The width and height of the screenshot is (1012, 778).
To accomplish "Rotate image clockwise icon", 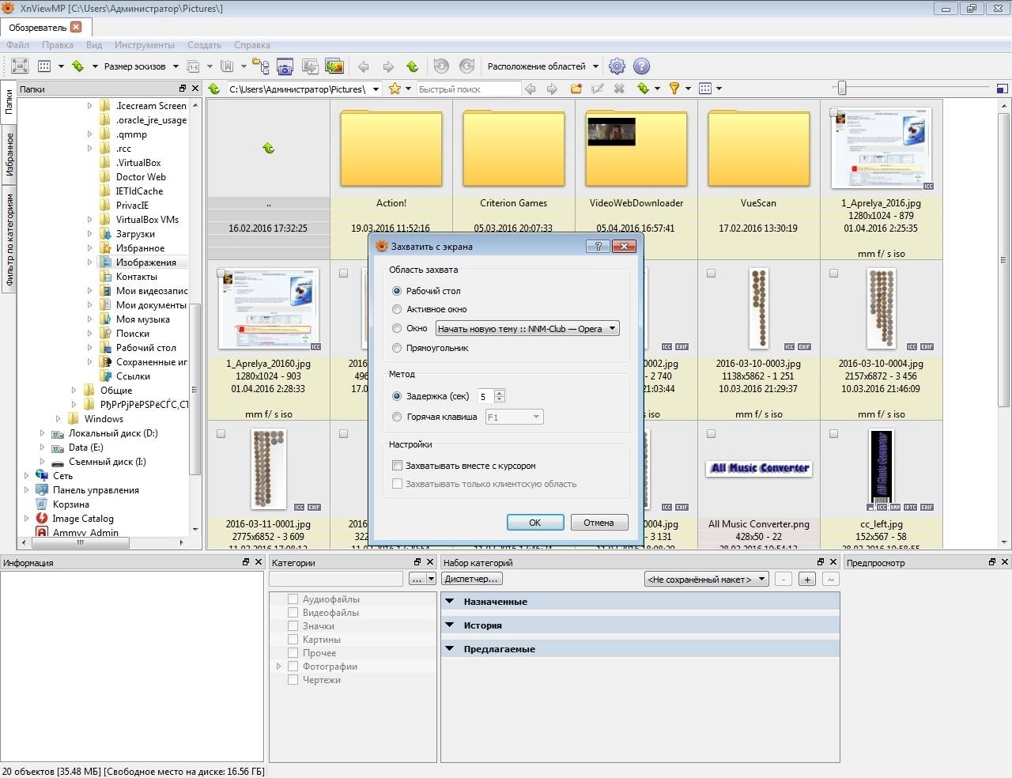I will click(467, 66).
